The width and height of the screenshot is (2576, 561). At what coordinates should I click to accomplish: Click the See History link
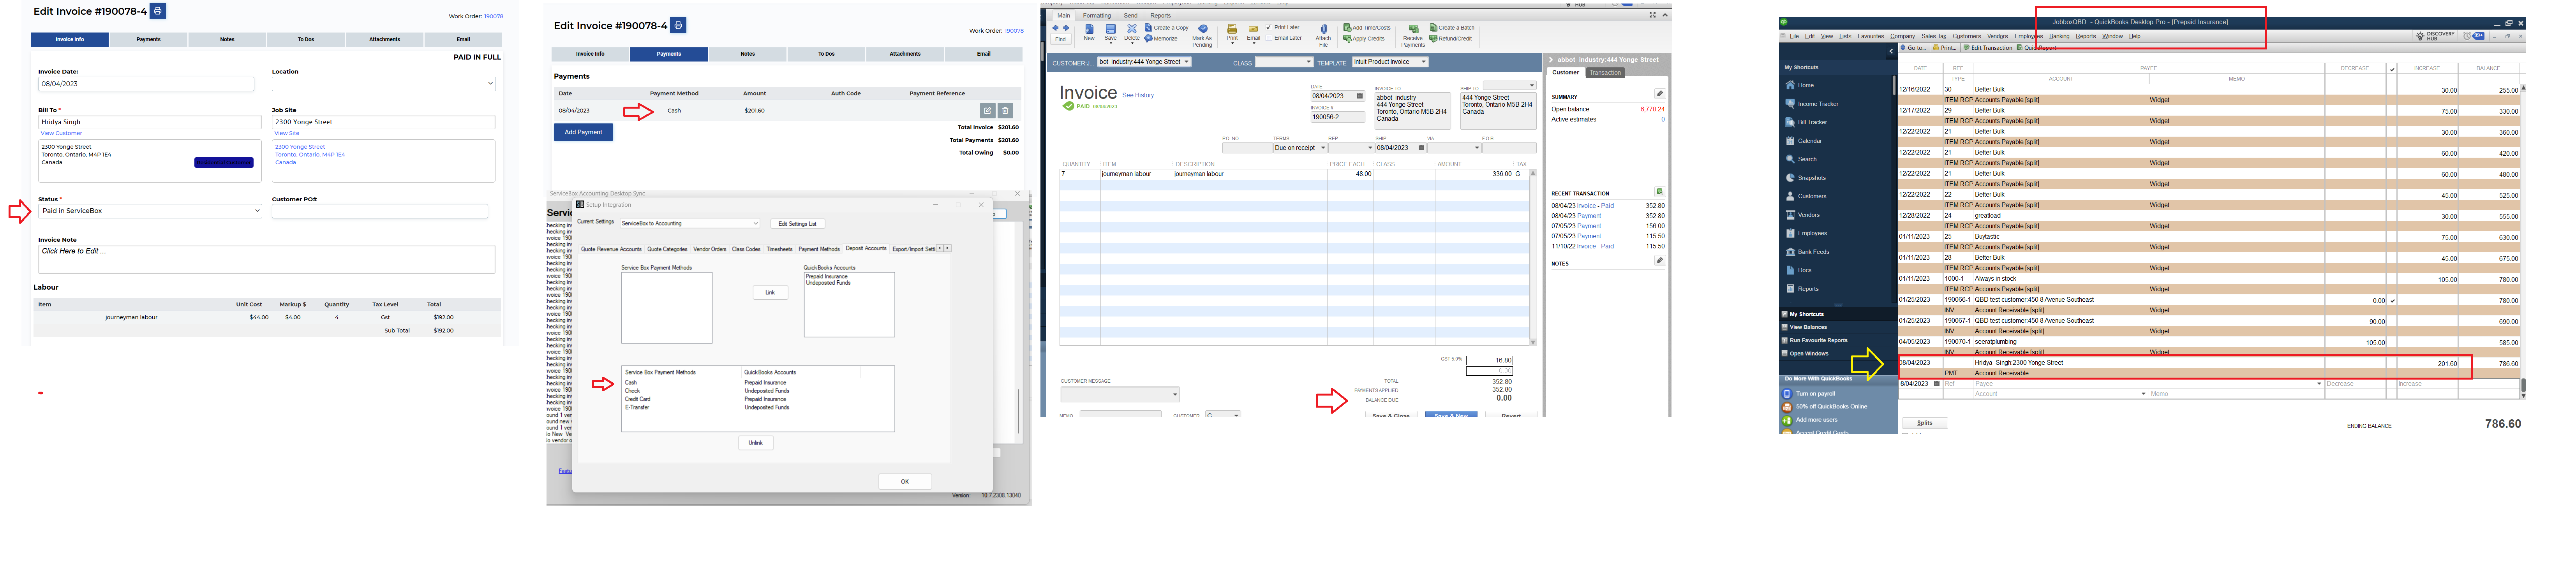[x=1137, y=95]
